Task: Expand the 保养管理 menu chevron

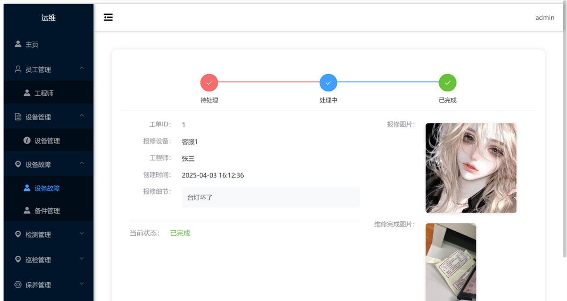Action: 82,284
